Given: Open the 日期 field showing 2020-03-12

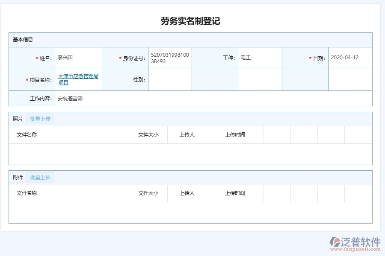Looking at the screenshot, I should coord(349,57).
